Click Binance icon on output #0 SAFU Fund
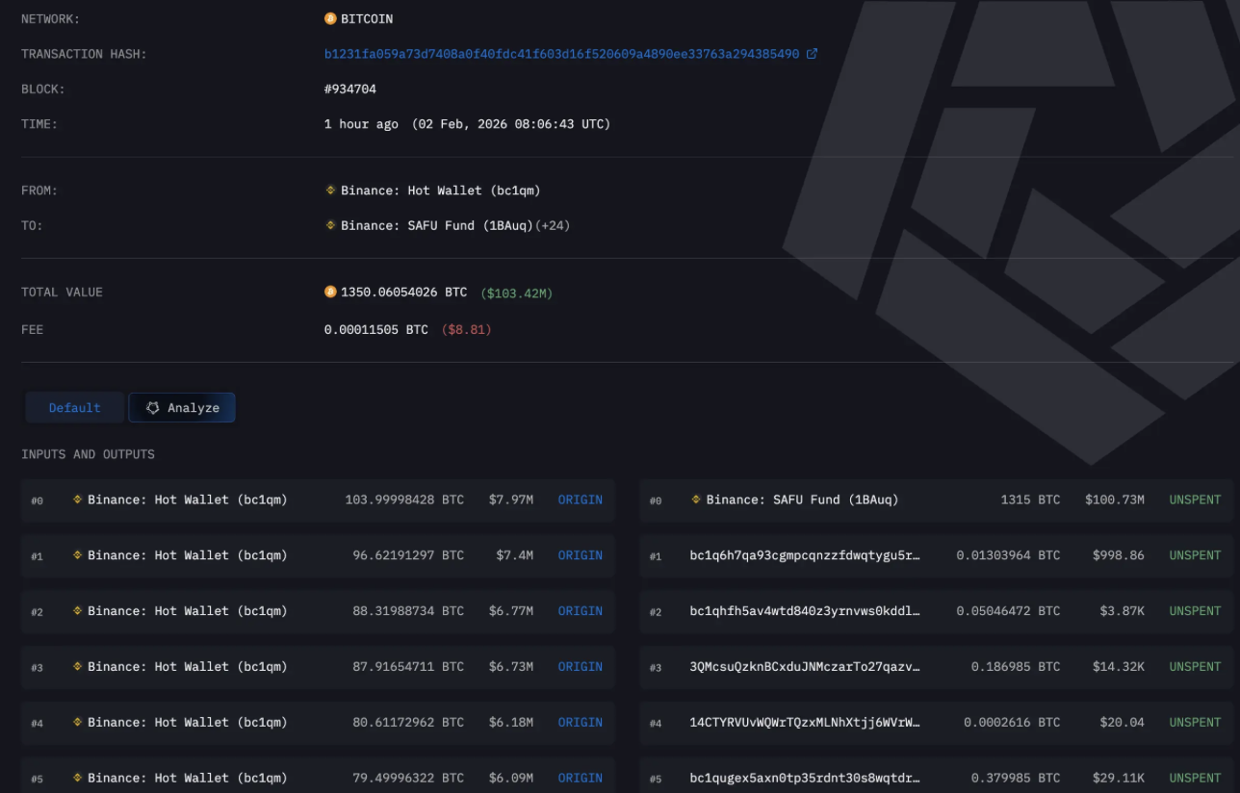The image size is (1240, 793). (x=696, y=499)
